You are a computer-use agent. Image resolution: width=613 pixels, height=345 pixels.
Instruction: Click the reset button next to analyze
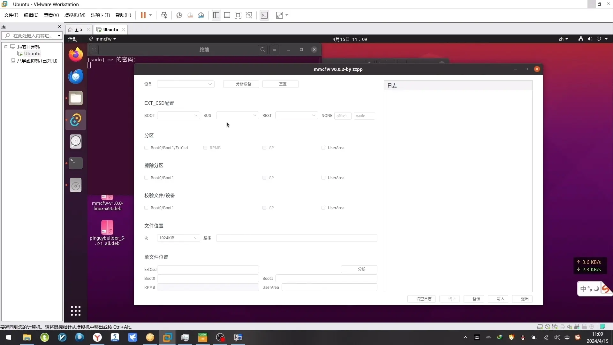coord(280,84)
